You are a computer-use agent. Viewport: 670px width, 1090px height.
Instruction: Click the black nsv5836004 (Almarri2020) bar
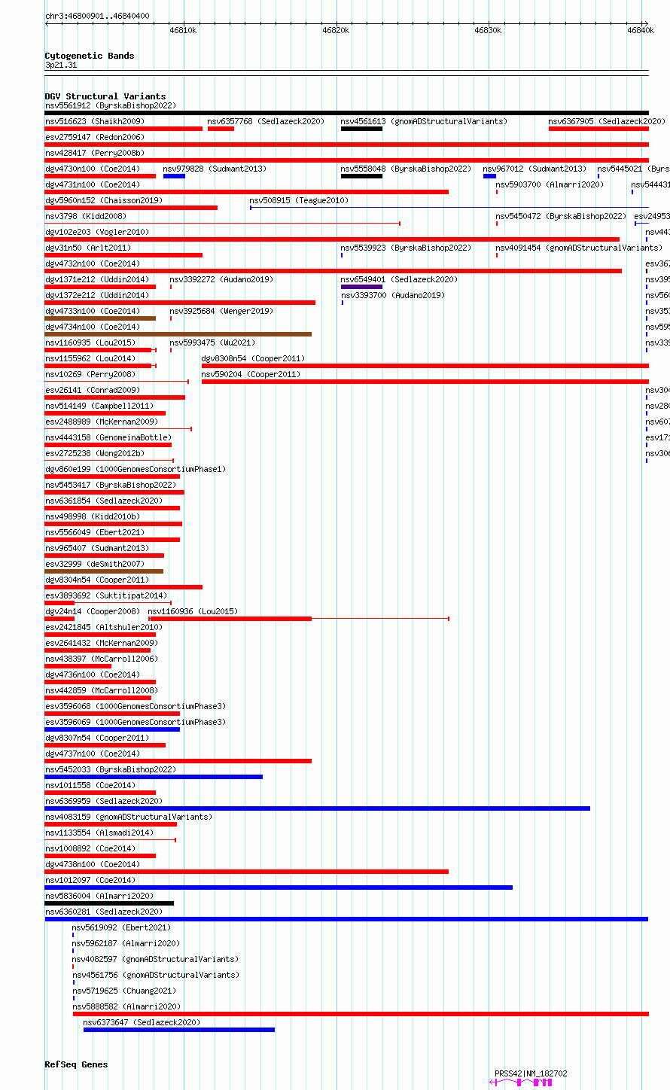[x=109, y=903]
